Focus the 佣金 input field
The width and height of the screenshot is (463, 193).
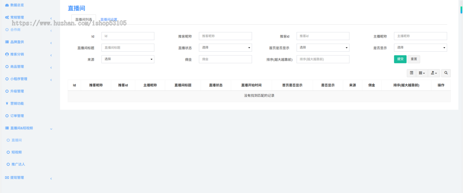click(x=225, y=59)
